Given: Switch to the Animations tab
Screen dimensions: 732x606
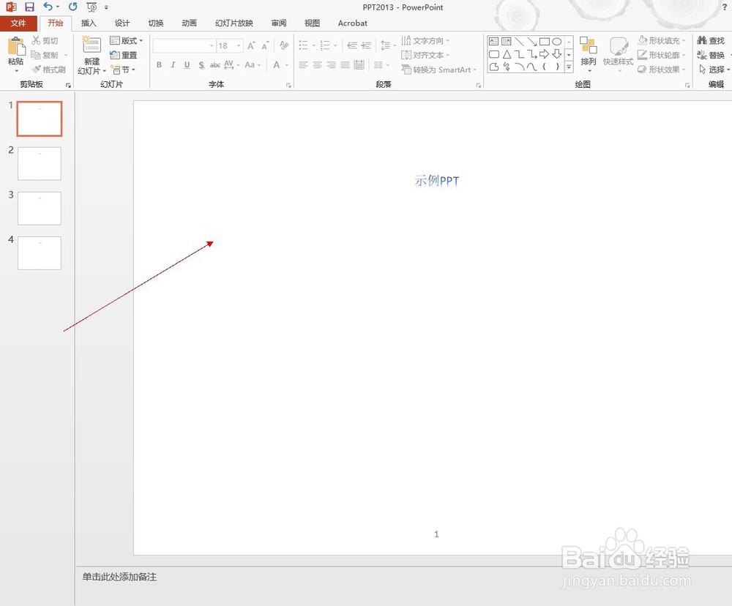Looking at the screenshot, I should pyautogui.click(x=189, y=23).
